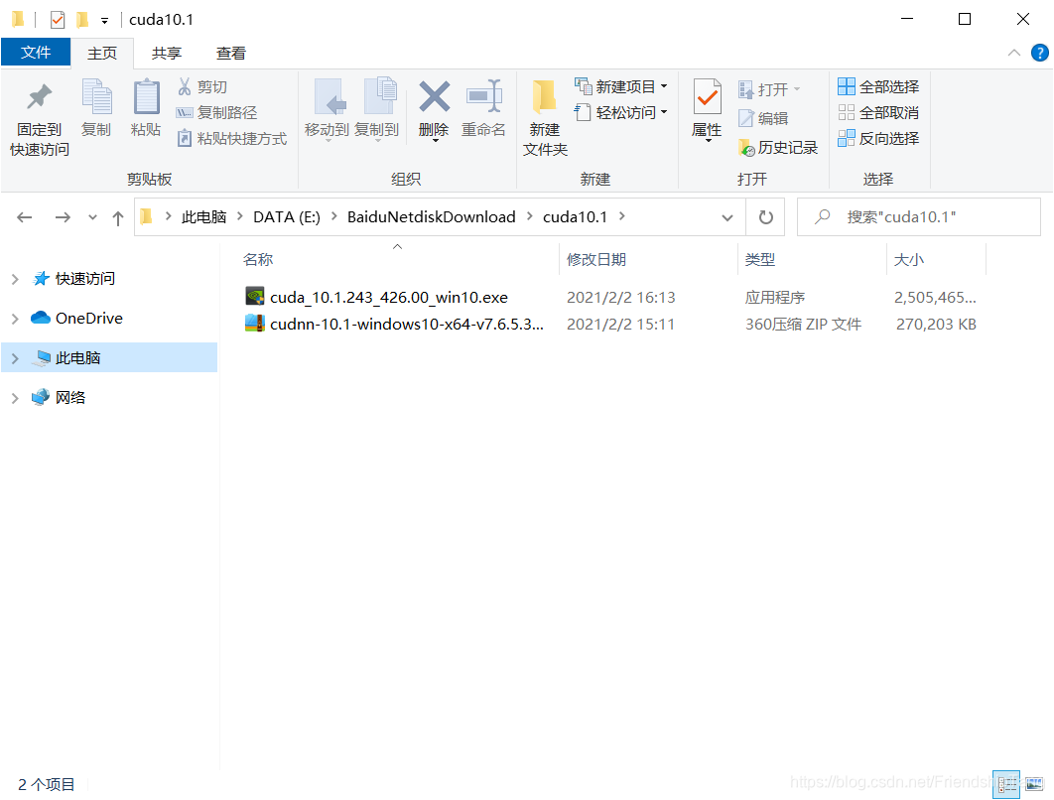The image size is (1054, 800).
Task: Open Properties (属性) ribbon button
Action: click(708, 109)
